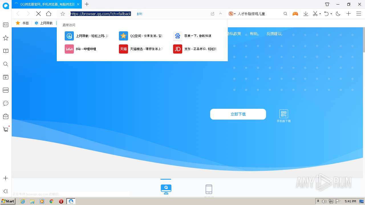Click the QQ browser logo in sidebar

coord(6,5)
